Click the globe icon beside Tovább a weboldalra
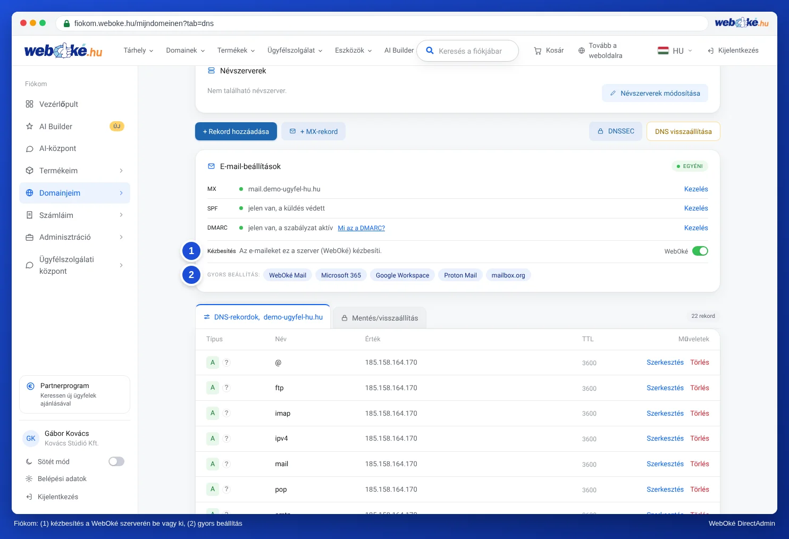 click(x=582, y=50)
